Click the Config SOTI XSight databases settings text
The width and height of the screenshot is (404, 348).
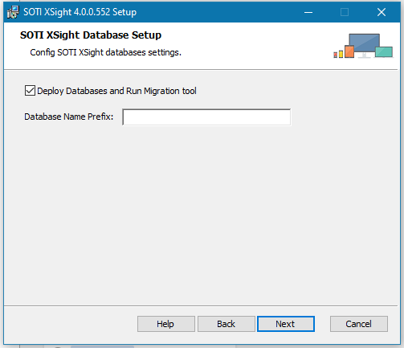click(105, 52)
